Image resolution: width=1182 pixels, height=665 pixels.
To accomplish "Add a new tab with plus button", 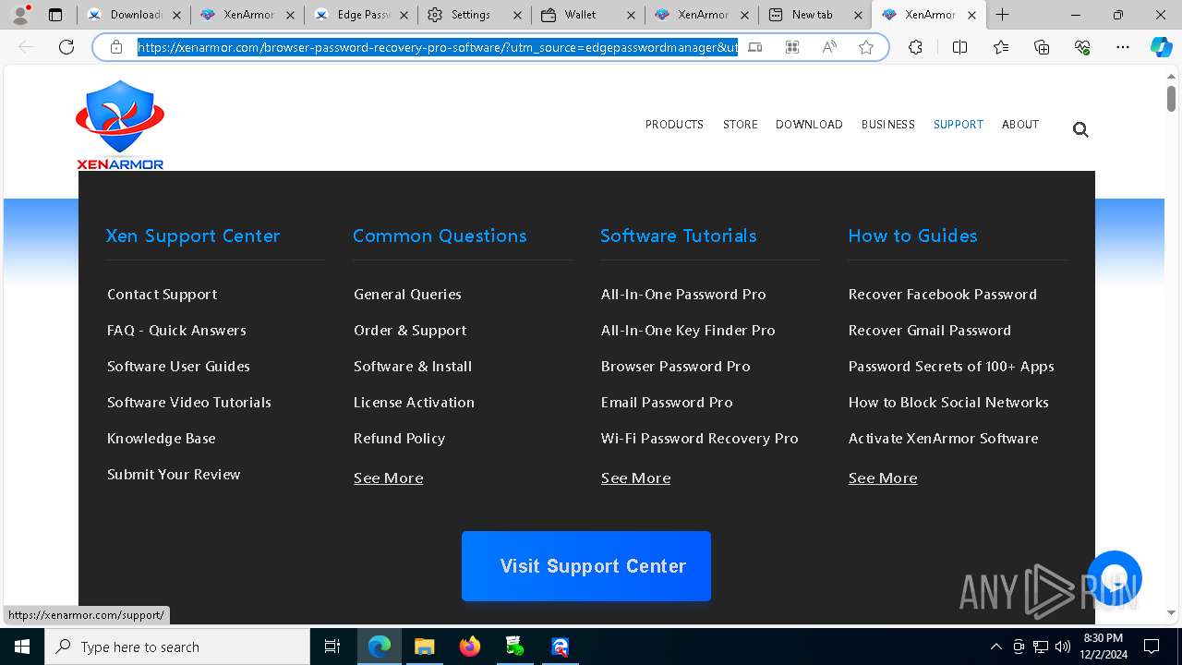I will [x=1003, y=15].
